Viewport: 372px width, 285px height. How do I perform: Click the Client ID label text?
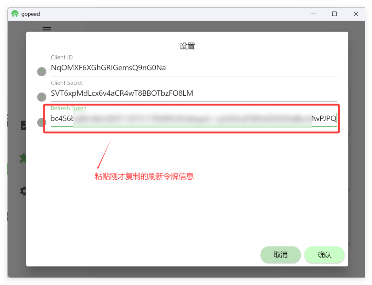62,57
